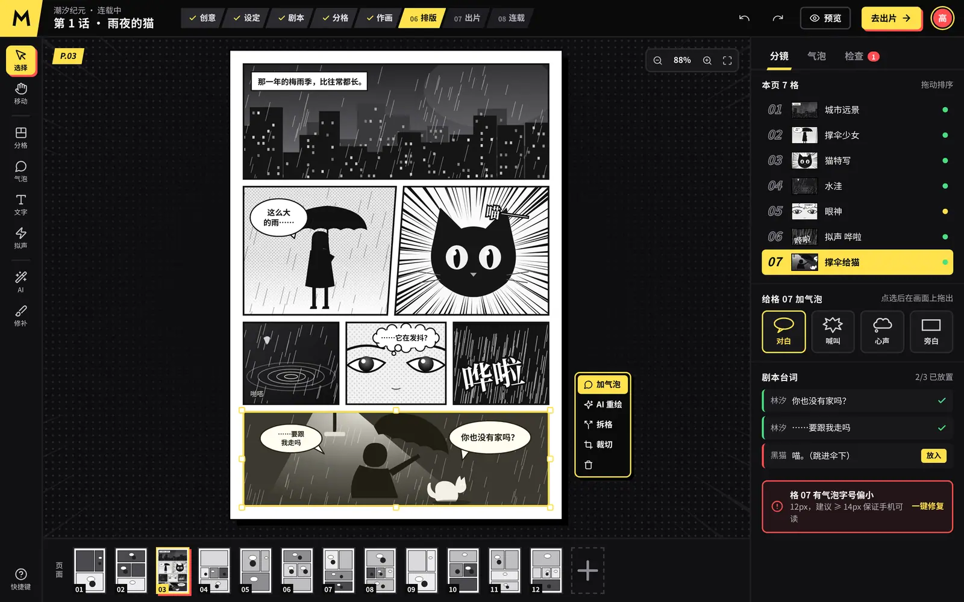Pick the 气泡 bubble tool in sidebar
The height and width of the screenshot is (602, 964).
coord(21,171)
